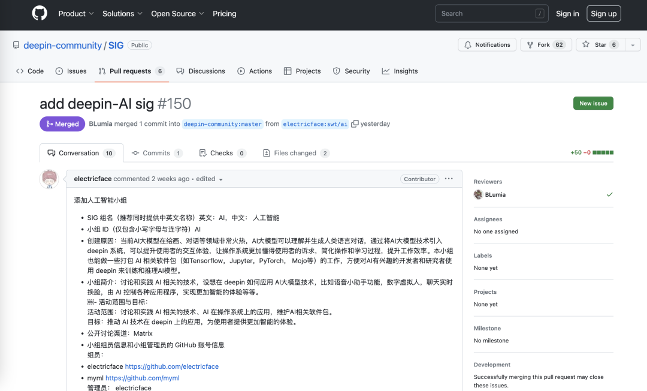Switch to the Code tab

(30, 71)
